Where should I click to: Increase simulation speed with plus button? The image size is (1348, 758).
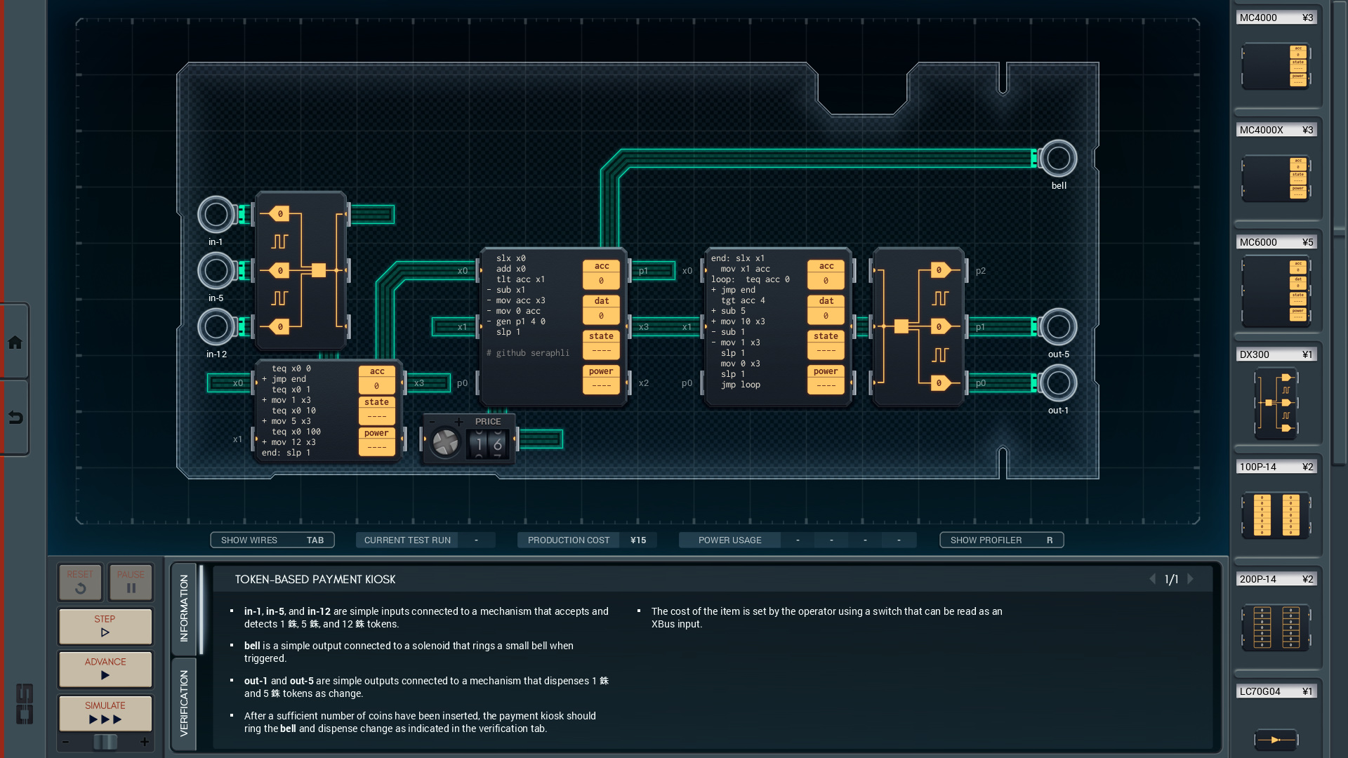click(145, 742)
